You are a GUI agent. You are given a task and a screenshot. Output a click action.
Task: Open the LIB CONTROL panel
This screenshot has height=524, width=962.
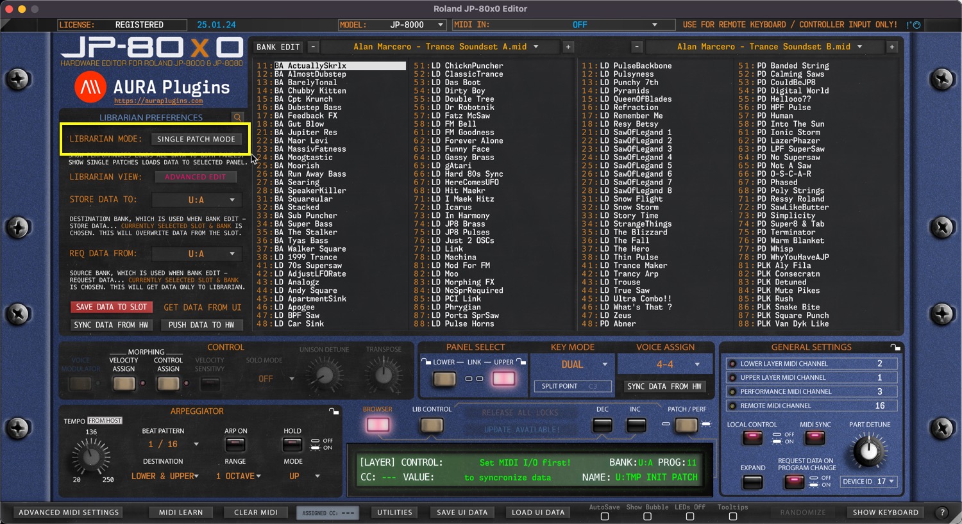[431, 425]
